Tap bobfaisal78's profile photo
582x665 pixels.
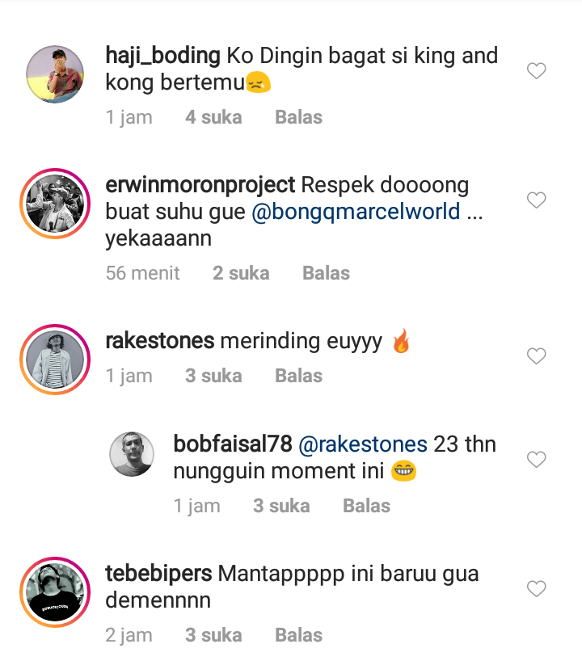(132, 454)
